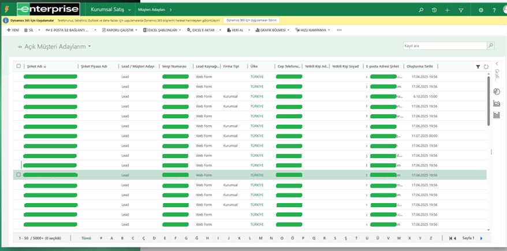
Task: Go to next page blue arrow
Action: click(x=482, y=238)
